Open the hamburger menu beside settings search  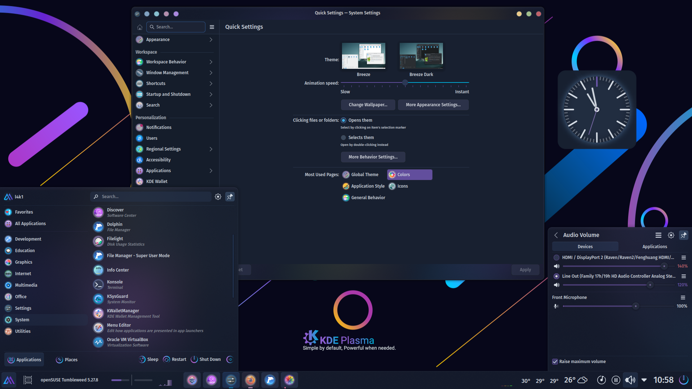click(x=212, y=27)
